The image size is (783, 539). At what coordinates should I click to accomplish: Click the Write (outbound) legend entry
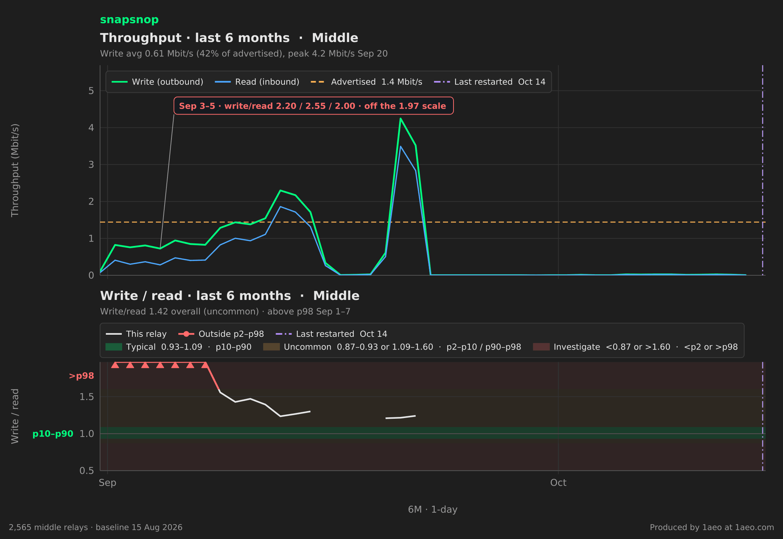click(157, 82)
